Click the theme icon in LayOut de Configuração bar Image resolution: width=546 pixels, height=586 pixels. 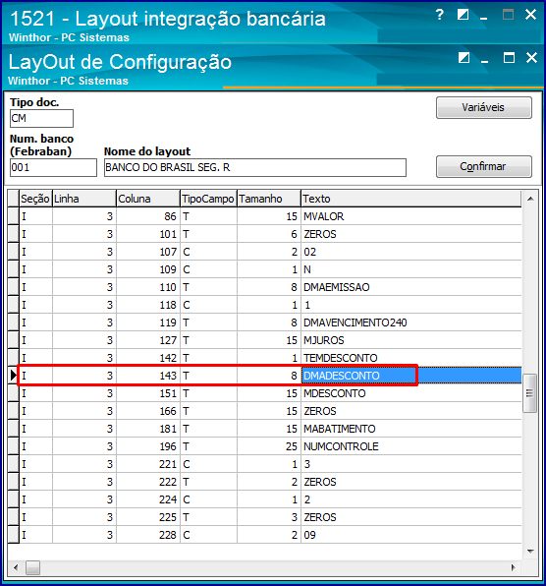point(464,58)
